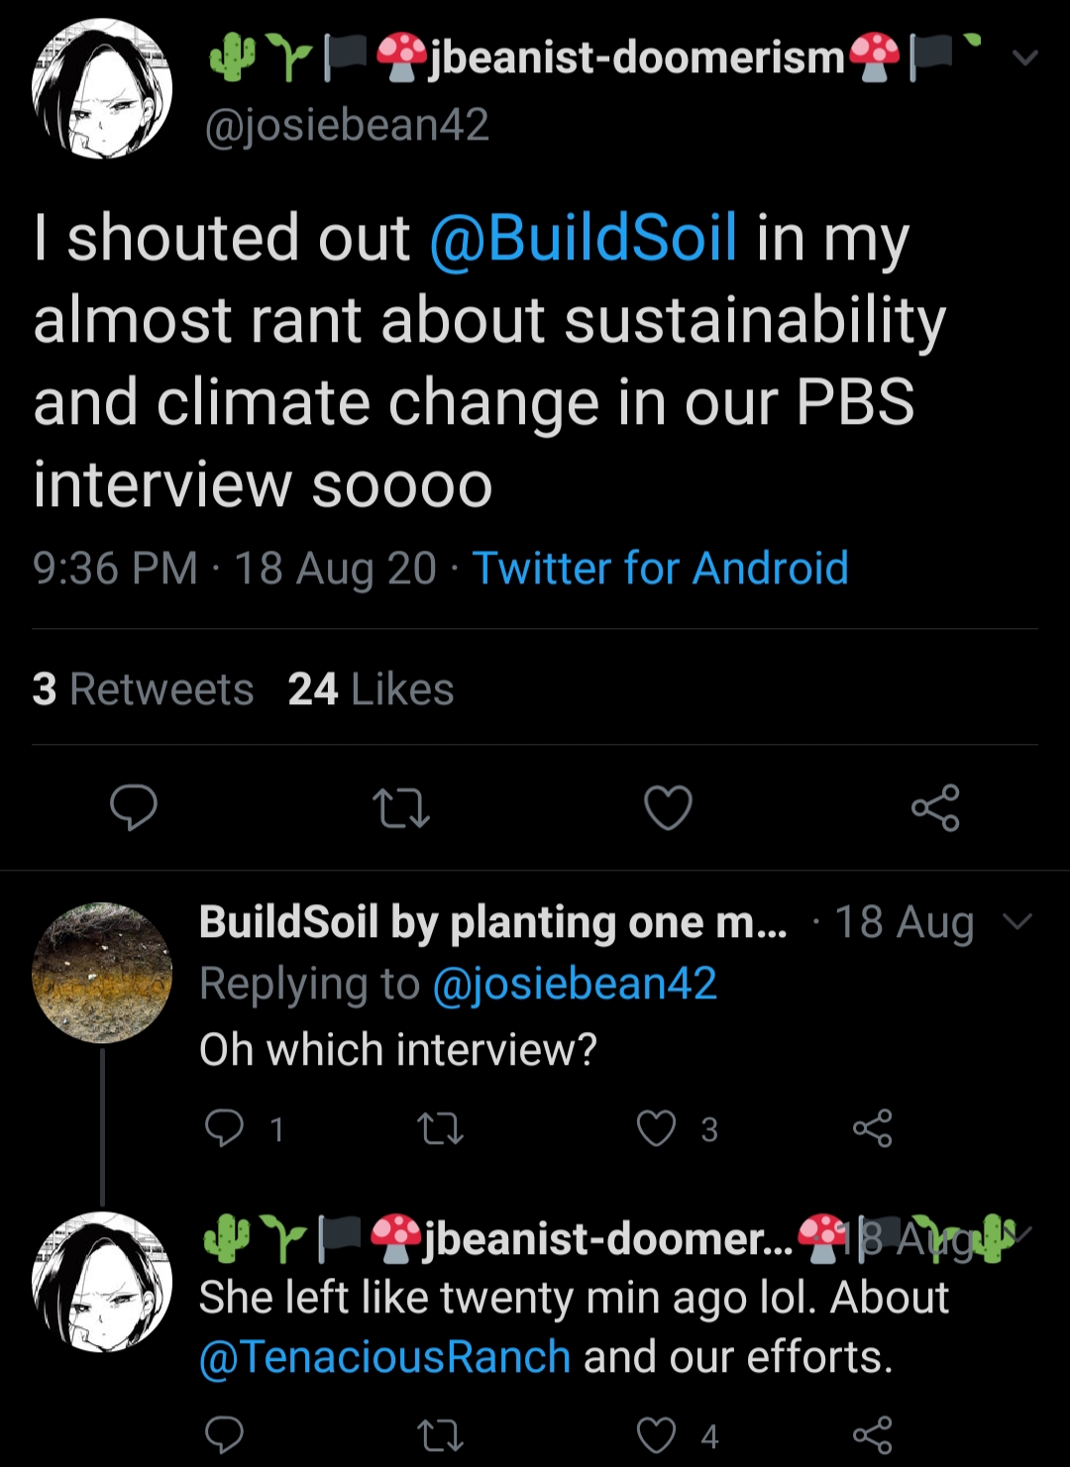Screen dimensions: 1070x1467
Task: Share the main tweet
Action: pos(935,807)
